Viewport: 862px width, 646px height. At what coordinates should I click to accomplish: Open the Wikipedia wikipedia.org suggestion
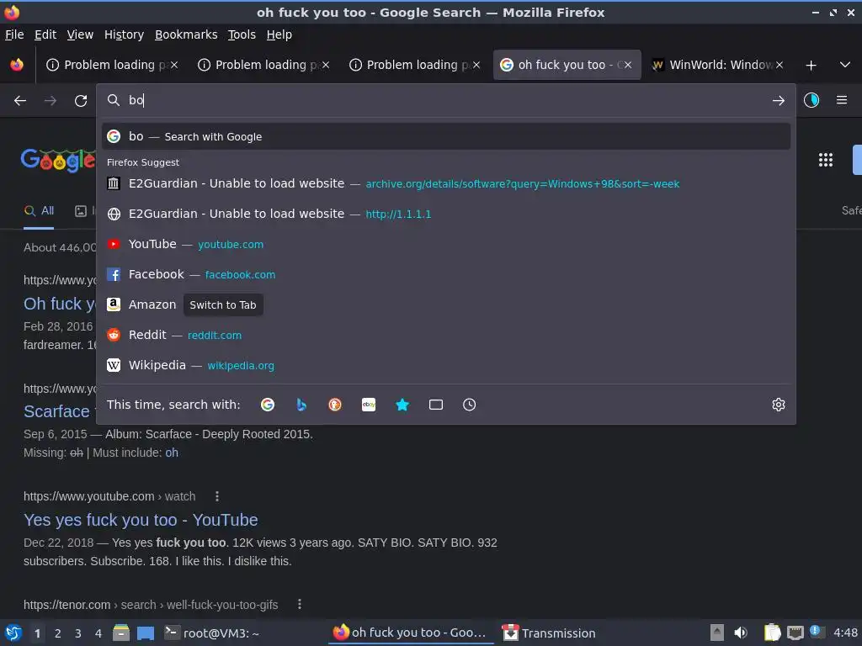click(446, 365)
